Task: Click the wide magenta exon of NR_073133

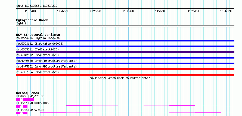Action: (x=28, y=99)
